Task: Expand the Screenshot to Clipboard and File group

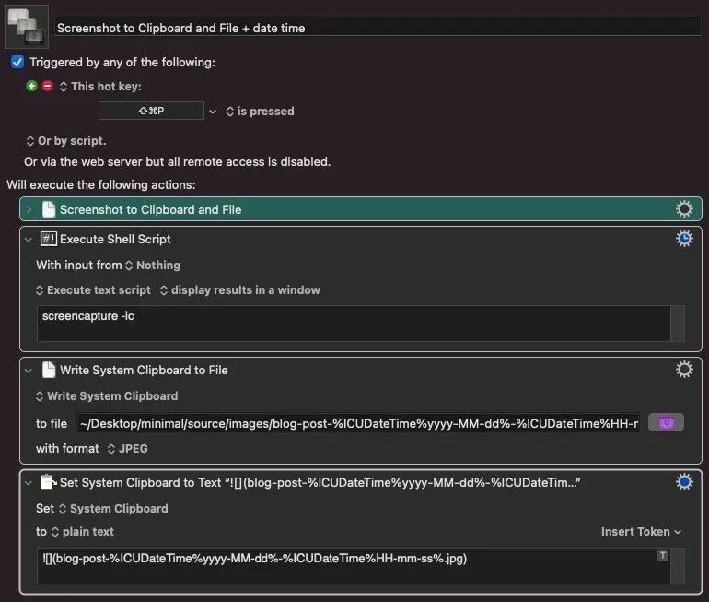Action: coord(29,209)
